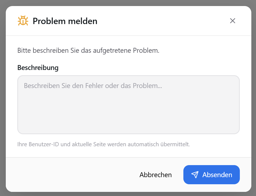
Task: Click the close X of the Problem melden dialog
Action: 233,21
